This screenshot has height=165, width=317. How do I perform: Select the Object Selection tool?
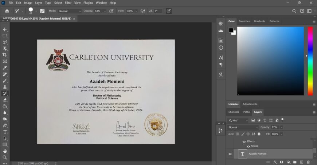[5, 49]
